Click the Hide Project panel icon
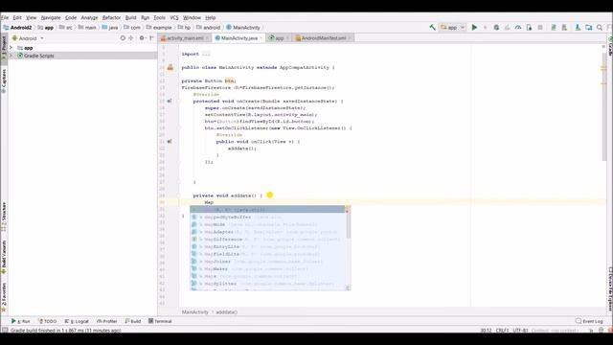Viewport: 613px width, 345px height. pos(151,38)
